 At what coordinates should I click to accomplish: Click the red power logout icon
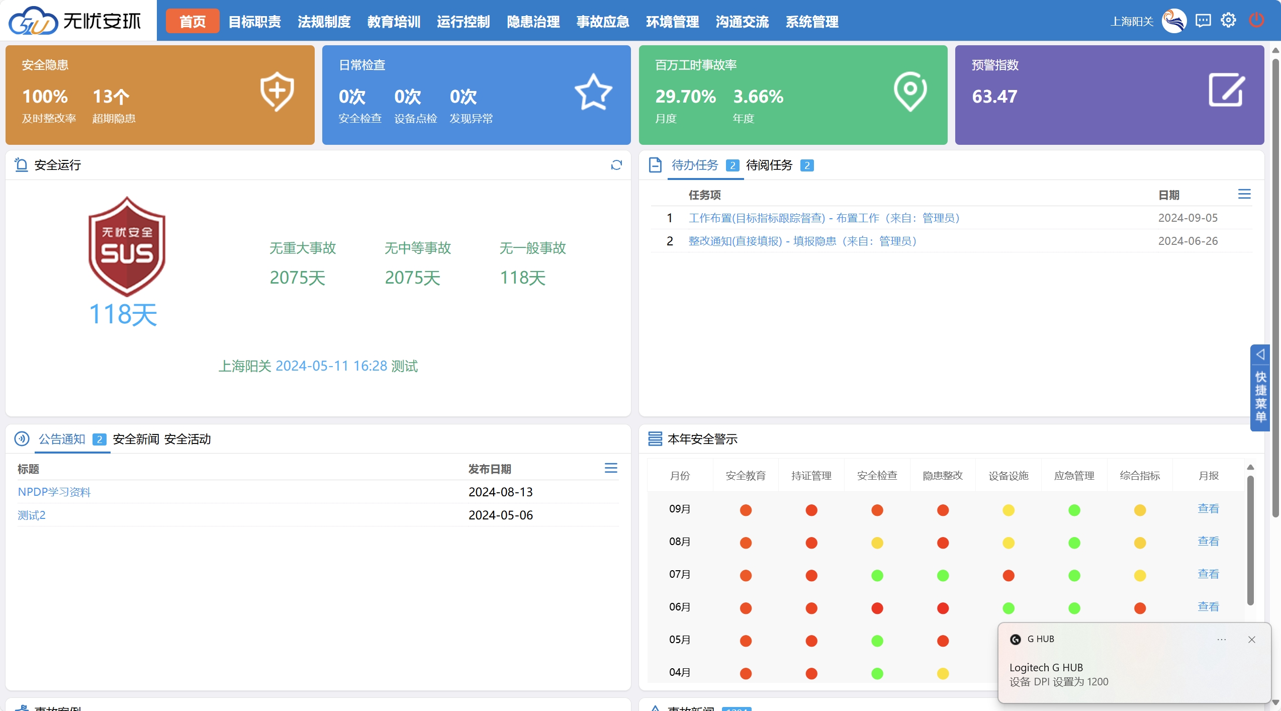(1256, 21)
